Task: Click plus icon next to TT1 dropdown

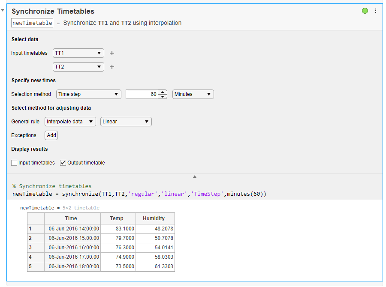Action: pyautogui.click(x=112, y=53)
